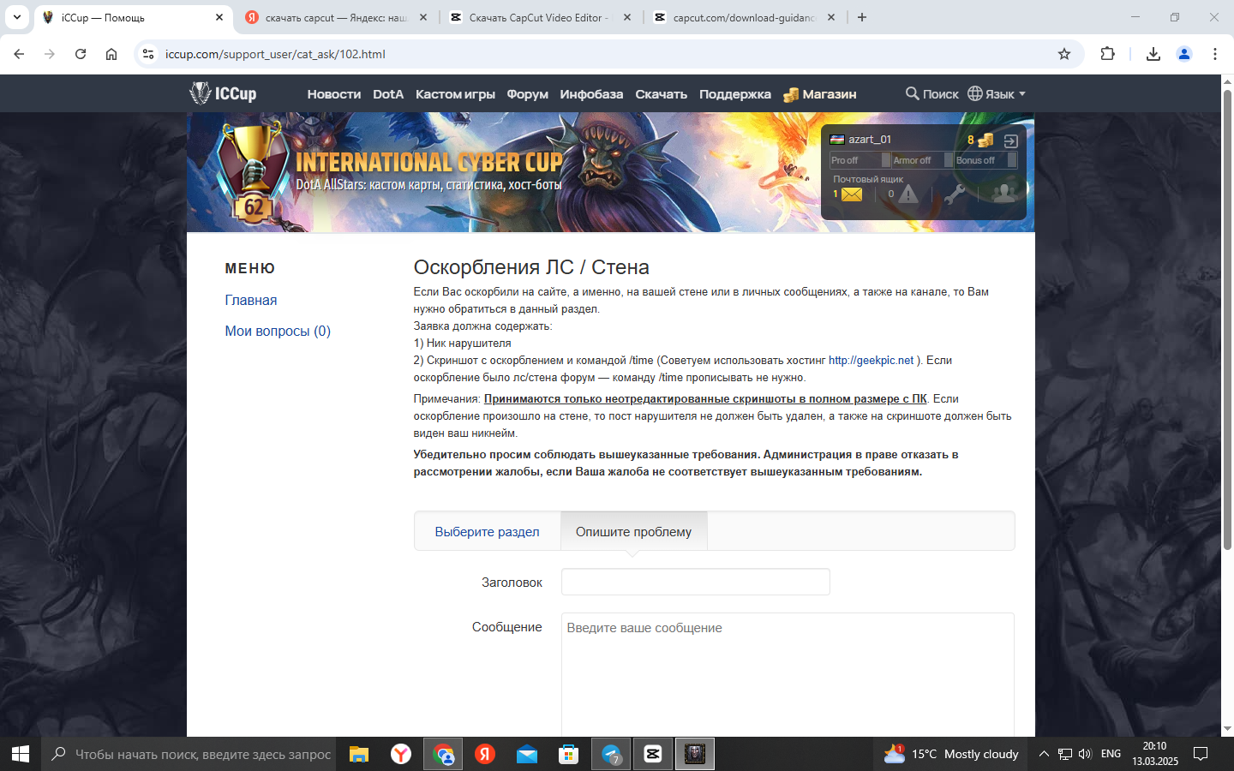This screenshot has height=771, width=1234.
Task: Open the notification center icon
Action: tap(1201, 754)
